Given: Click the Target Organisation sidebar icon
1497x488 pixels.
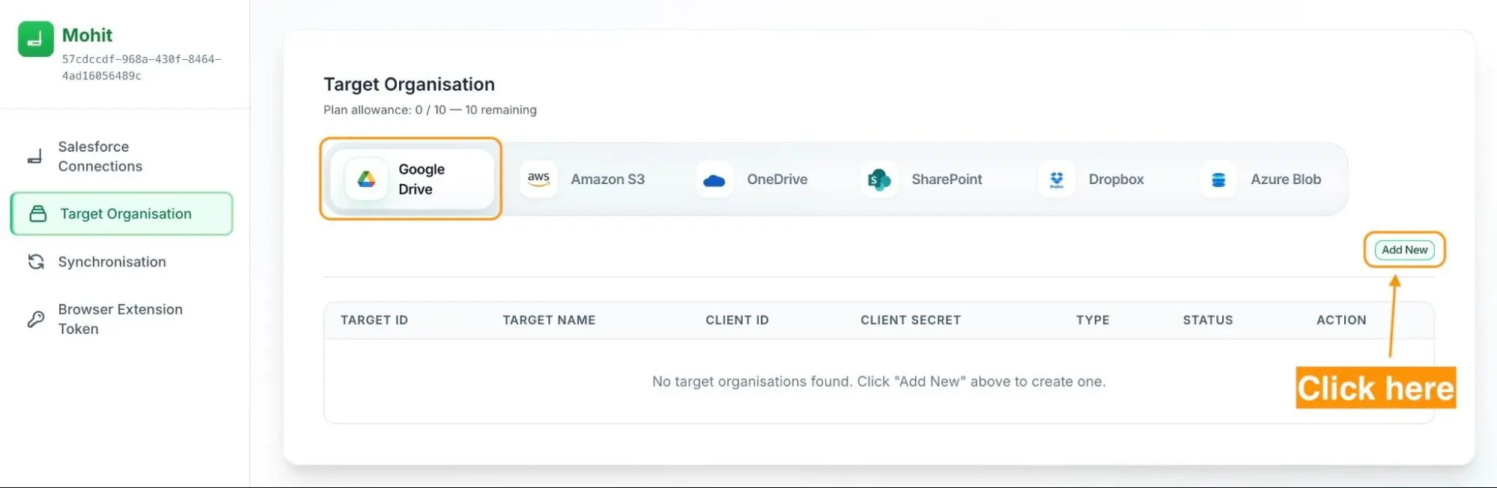Looking at the screenshot, I should click(37, 214).
